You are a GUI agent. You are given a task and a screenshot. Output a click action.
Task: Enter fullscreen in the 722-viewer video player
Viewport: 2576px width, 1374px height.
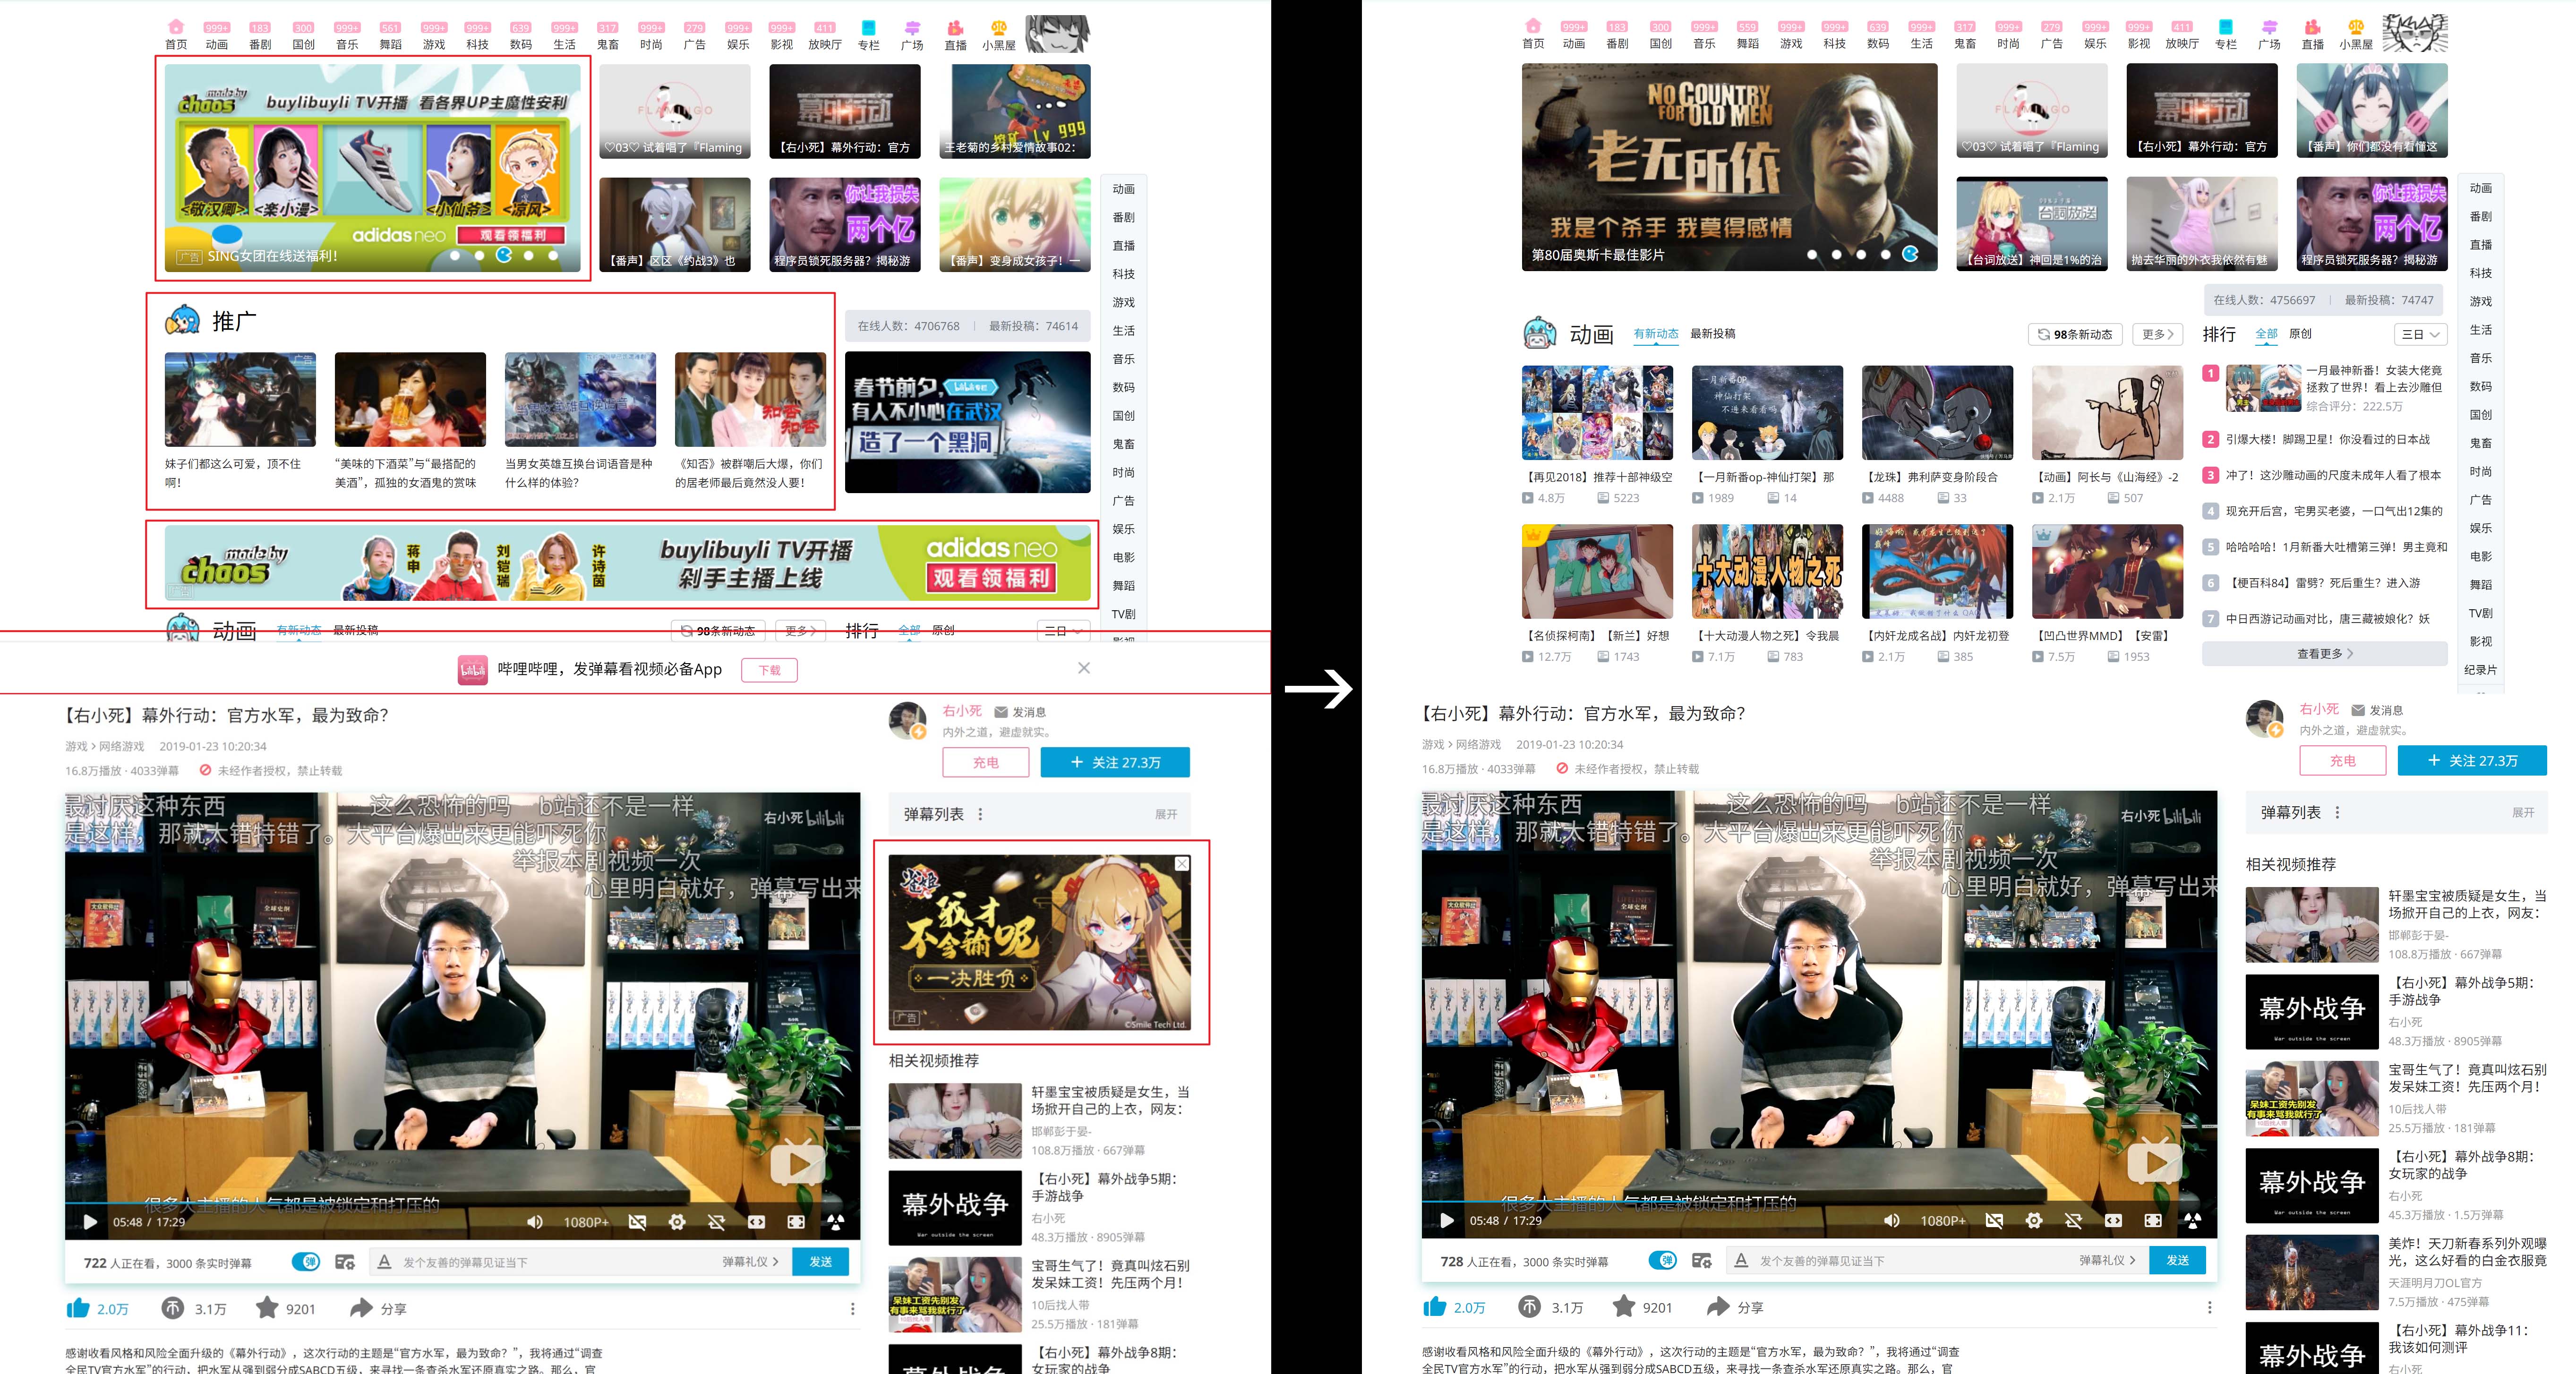[x=796, y=1222]
